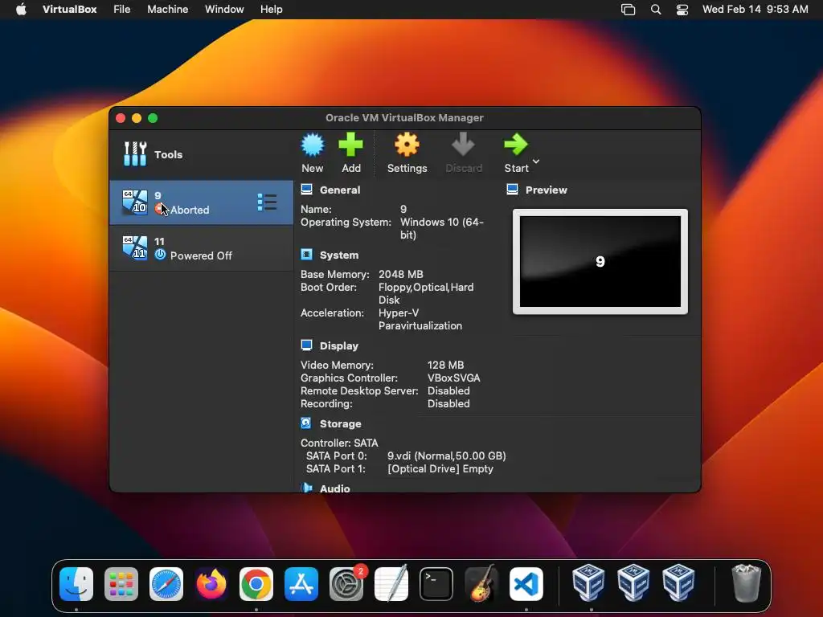
Task: Click the System chip icon
Action: (x=306, y=255)
